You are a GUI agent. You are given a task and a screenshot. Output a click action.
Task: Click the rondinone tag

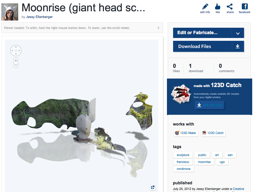(x=184, y=169)
